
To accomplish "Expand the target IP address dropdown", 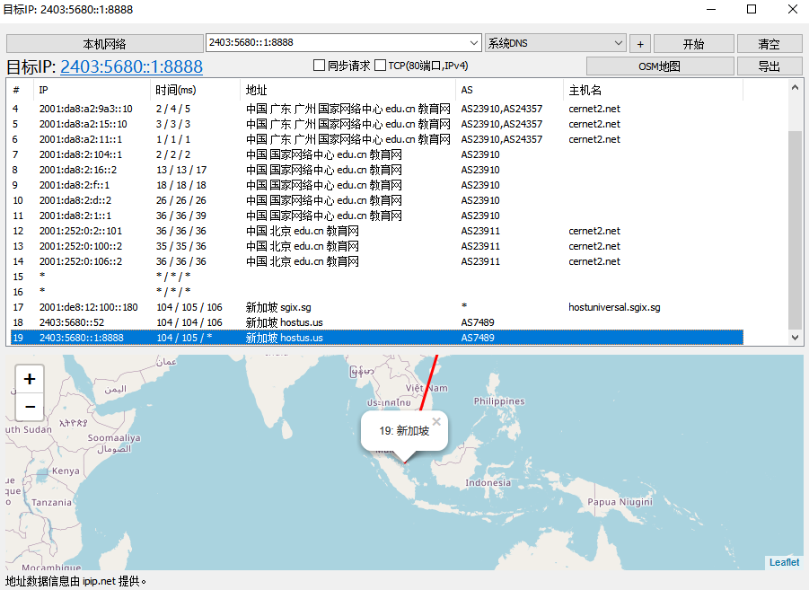I will coord(474,43).
